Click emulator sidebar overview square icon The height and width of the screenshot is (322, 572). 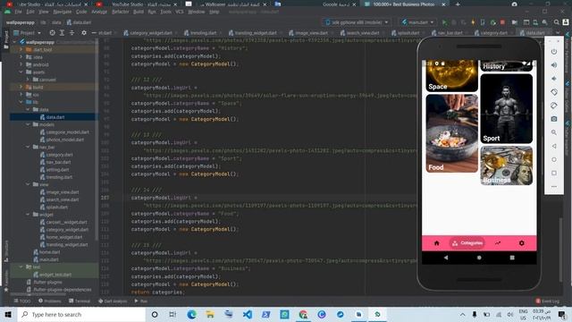554,173
